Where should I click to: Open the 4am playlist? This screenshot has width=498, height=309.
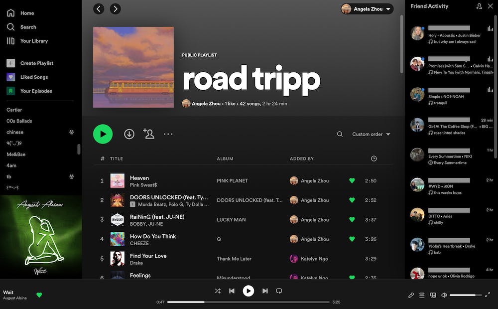click(11, 165)
